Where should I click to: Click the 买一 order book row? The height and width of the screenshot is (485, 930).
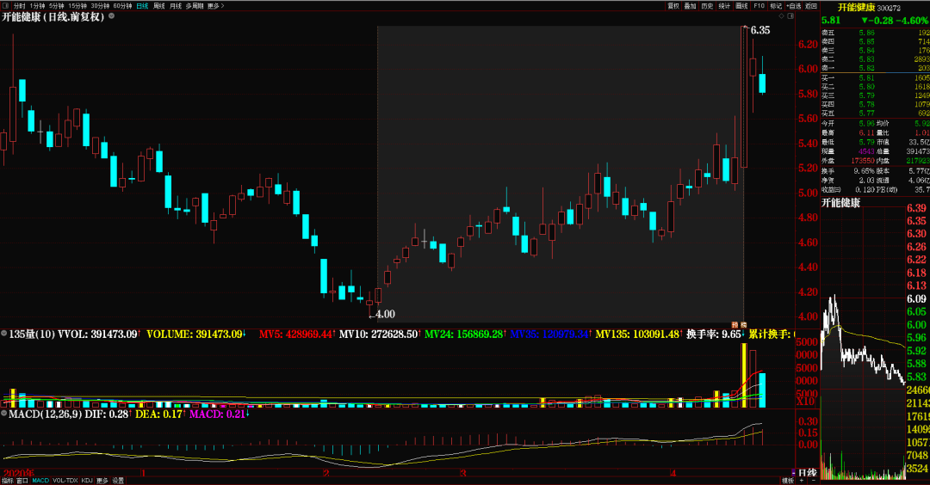[x=876, y=77]
